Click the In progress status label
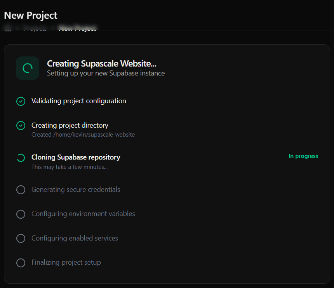The image size is (334, 288). coord(303,156)
